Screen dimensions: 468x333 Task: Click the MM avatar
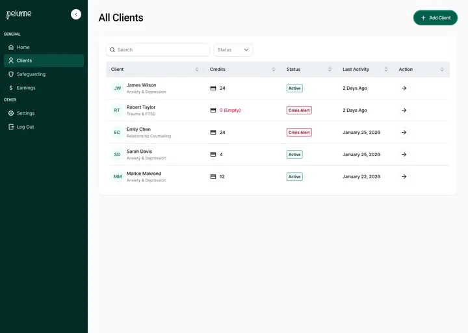(117, 176)
